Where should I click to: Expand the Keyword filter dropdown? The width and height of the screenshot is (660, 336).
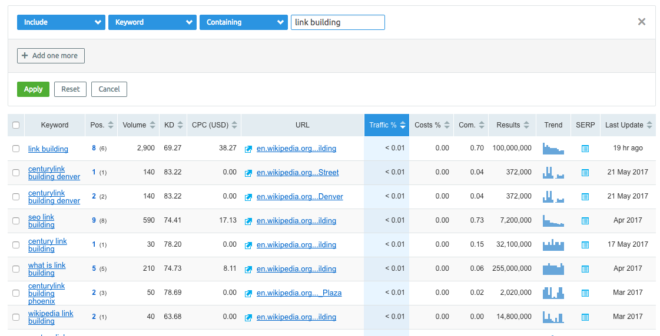click(152, 22)
